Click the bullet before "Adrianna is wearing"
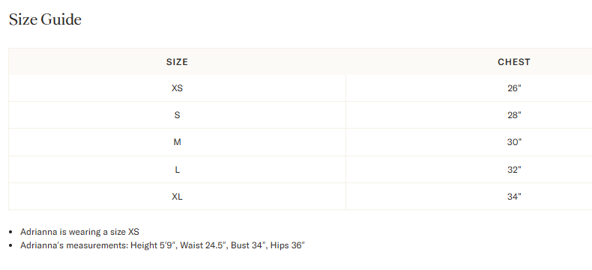Viewport: 592px width, 270px height. 10,233
